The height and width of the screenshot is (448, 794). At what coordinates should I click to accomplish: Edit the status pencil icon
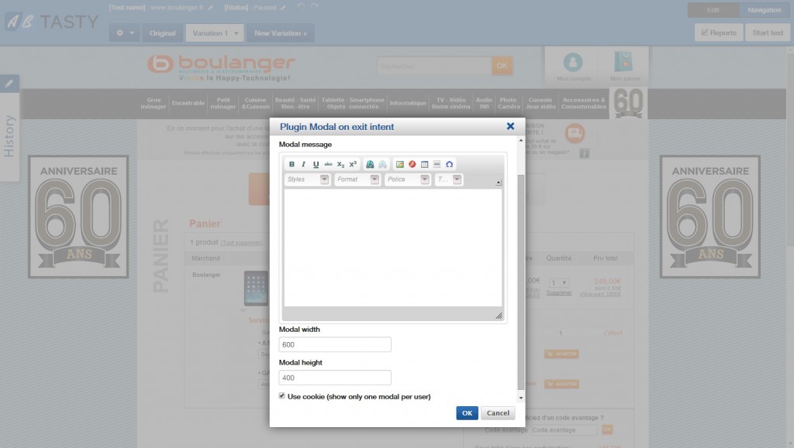[x=283, y=8]
